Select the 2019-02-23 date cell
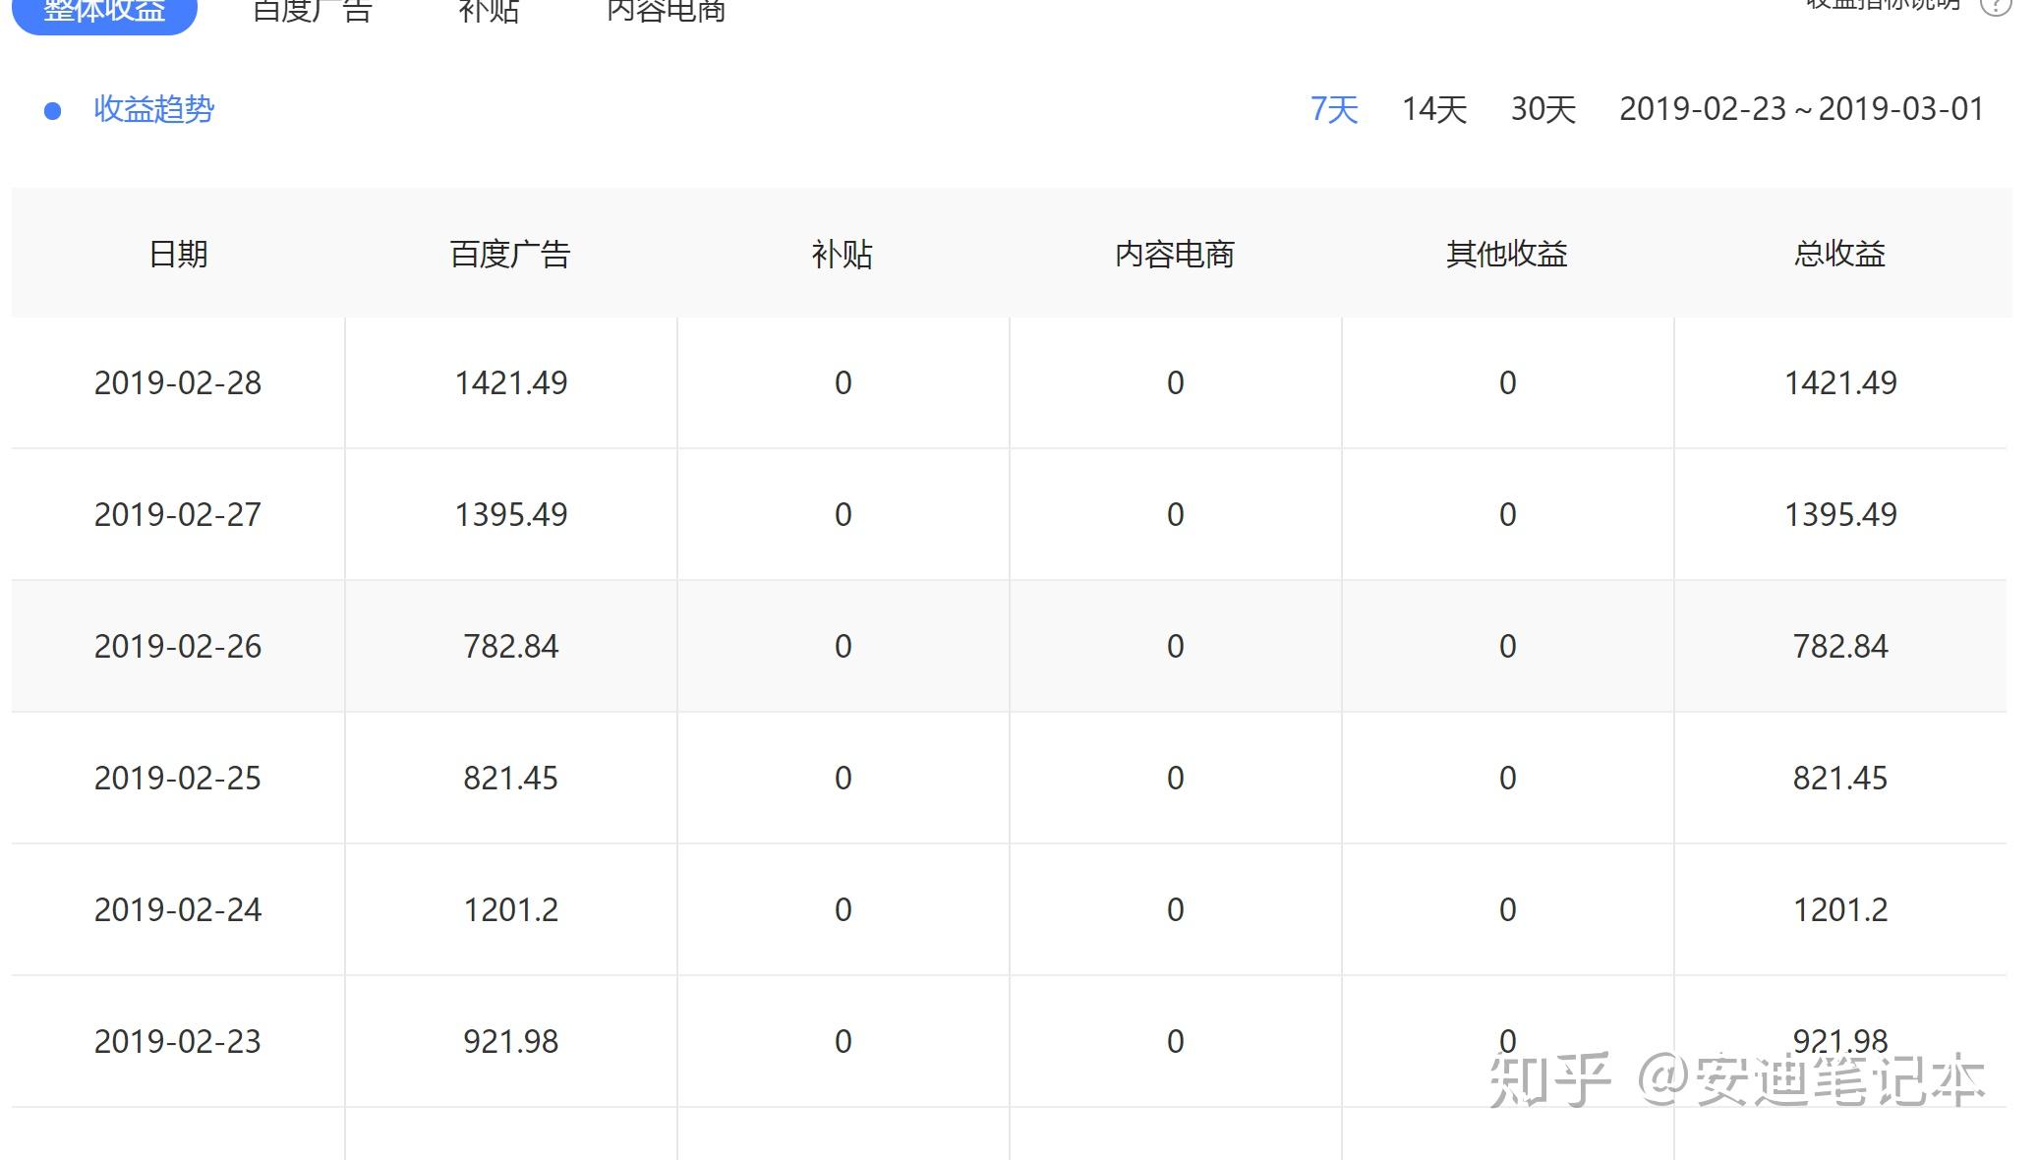The height and width of the screenshot is (1160, 2037). tap(178, 1040)
